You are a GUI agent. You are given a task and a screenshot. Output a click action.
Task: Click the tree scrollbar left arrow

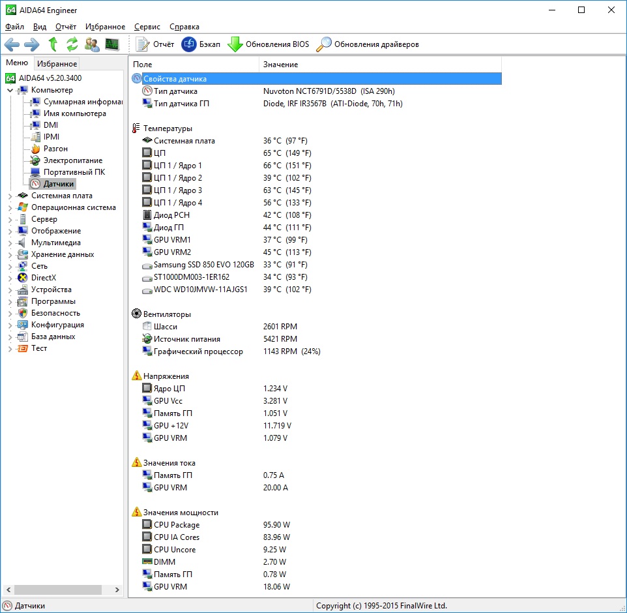(8, 590)
